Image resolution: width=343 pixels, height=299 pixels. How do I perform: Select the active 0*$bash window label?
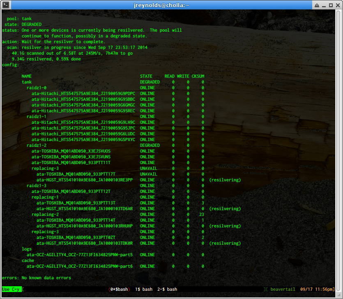[119, 289]
